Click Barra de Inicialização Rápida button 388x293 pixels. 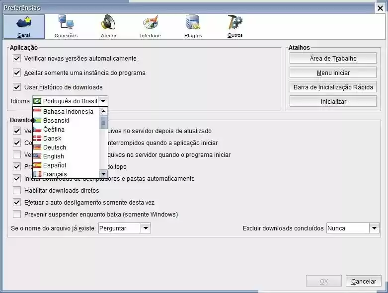tap(333, 87)
